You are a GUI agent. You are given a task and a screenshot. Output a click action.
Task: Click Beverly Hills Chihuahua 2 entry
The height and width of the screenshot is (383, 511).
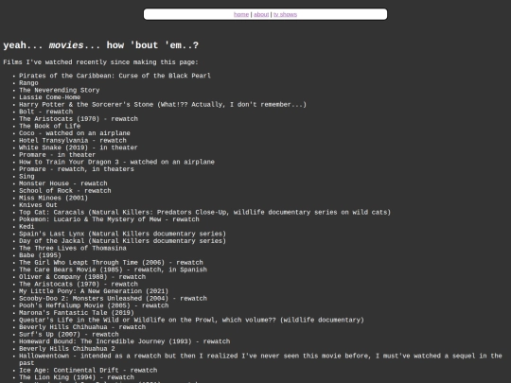[67, 348]
